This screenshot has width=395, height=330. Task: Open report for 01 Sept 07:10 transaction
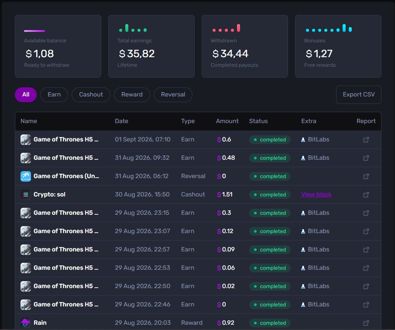point(366,140)
